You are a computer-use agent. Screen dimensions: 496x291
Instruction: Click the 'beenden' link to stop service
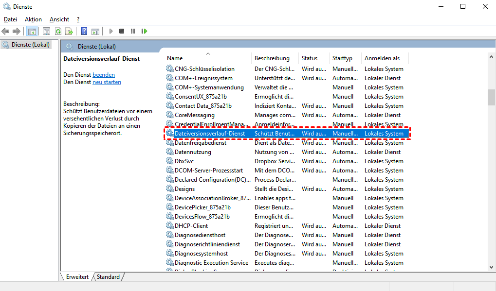click(x=104, y=75)
